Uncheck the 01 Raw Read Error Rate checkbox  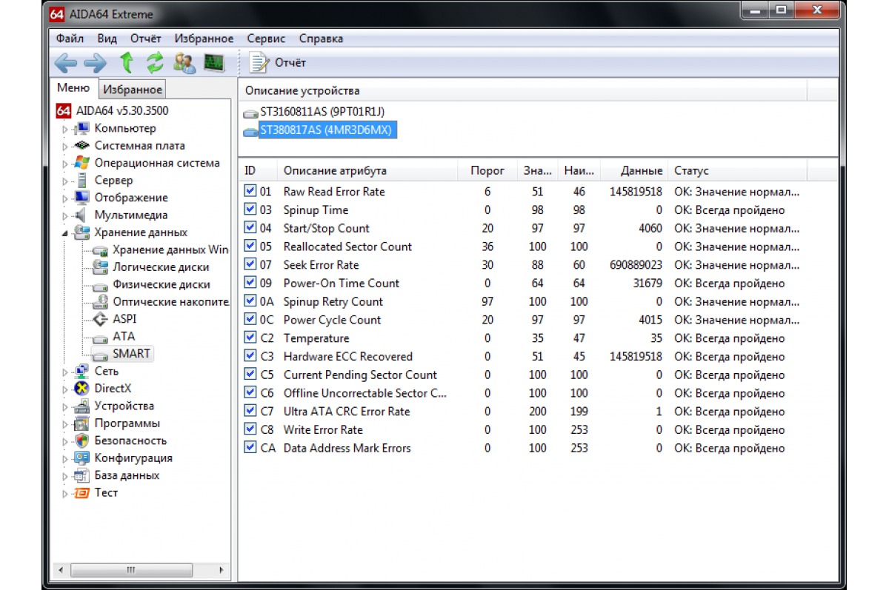tap(250, 191)
